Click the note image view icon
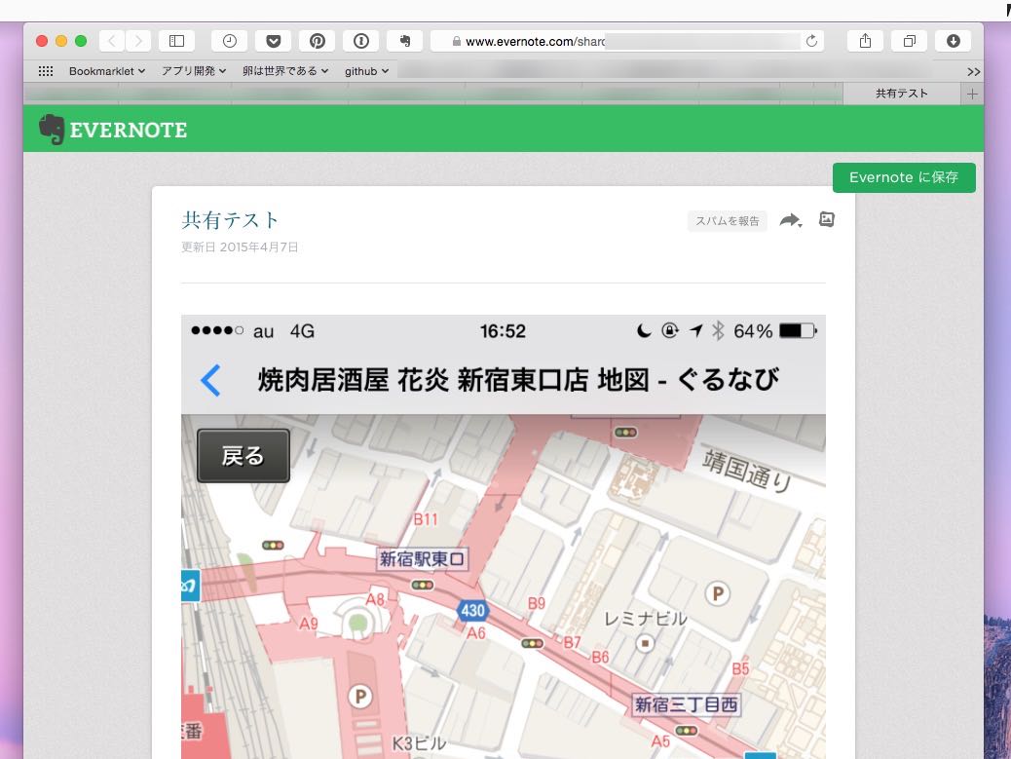The image size is (1011, 759). (827, 220)
